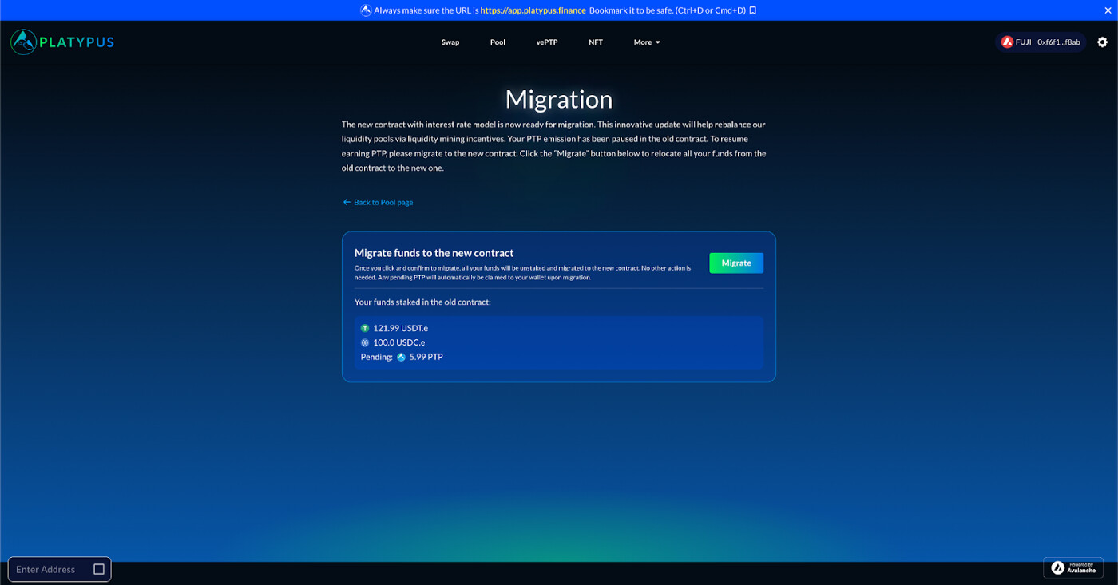
Task: Open the app.platypus.finance URL link
Action: click(533, 10)
